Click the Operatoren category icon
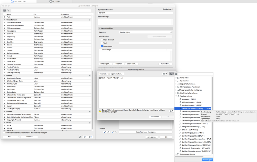257x162 pixels. [178, 81]
